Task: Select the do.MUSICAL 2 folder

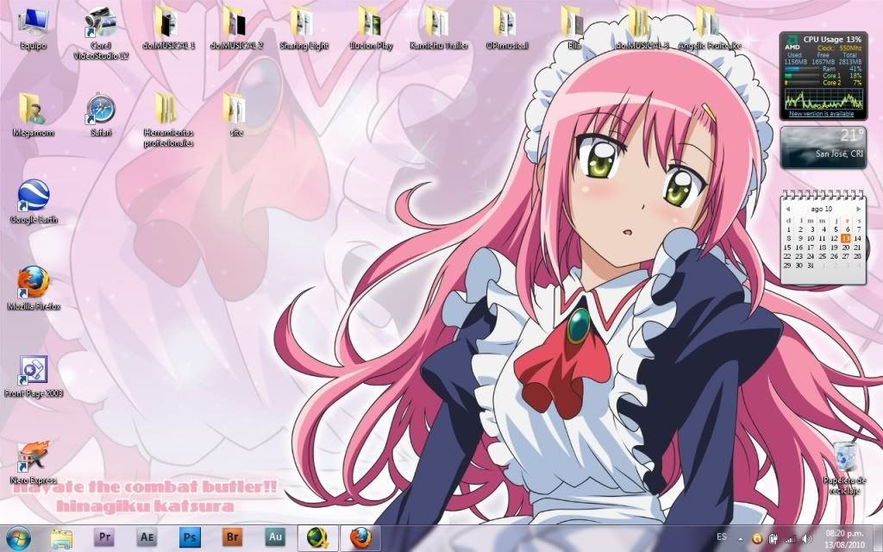Action: click(x=236, y=28)
